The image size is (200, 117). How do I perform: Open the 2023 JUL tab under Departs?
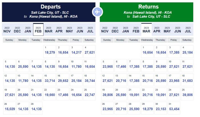(x=90, y=29)
